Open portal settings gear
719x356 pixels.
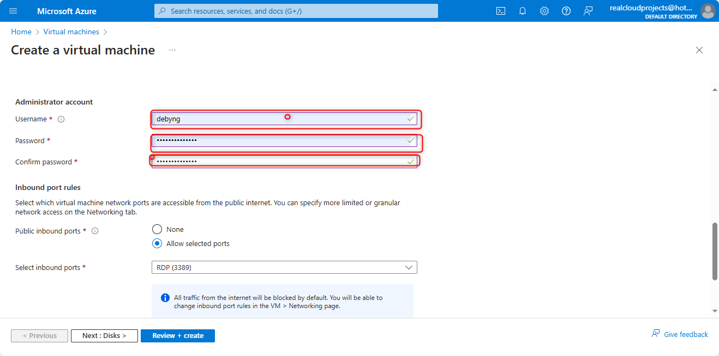[544, 11]
